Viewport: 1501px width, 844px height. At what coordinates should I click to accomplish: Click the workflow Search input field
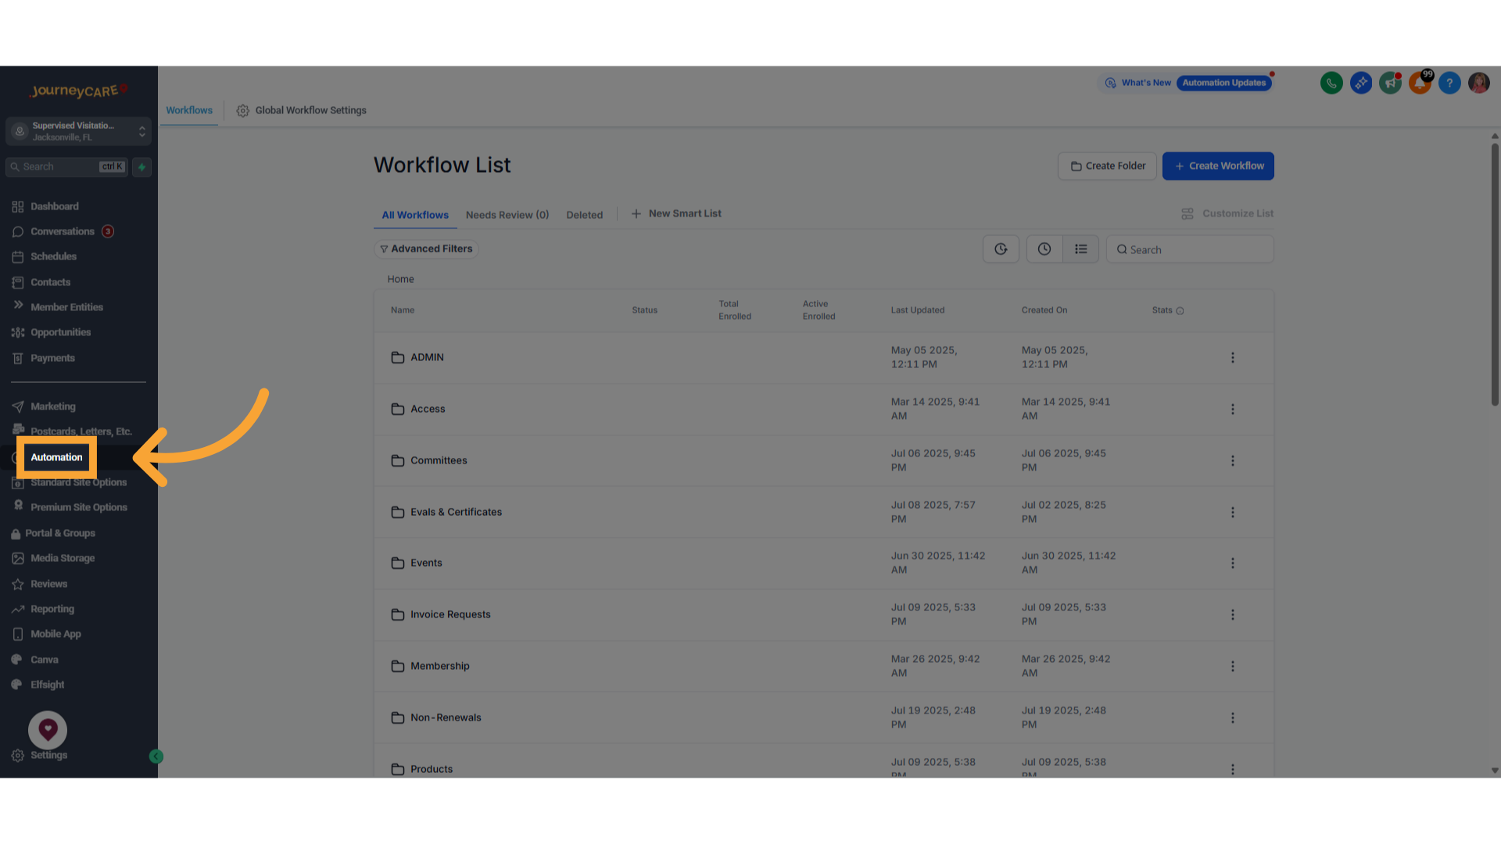click(x=1188, y=249)
